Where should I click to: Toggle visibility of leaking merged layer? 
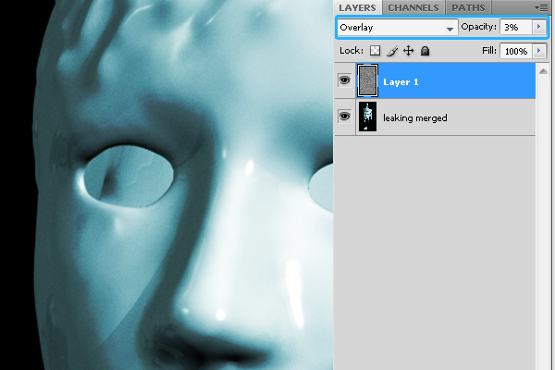[x=344, y=117]
